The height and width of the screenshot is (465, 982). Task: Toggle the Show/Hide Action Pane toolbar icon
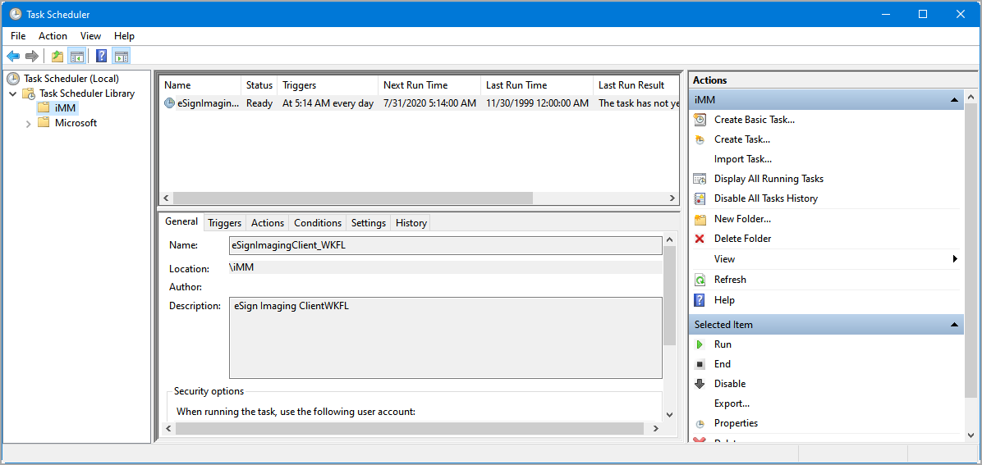[x=122, y=57]
